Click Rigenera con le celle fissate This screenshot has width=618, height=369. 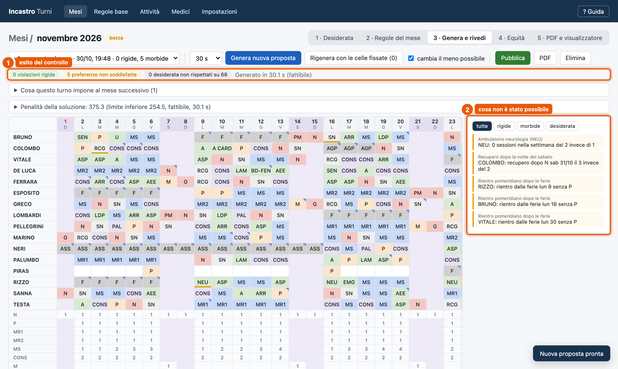click(354, 58)
